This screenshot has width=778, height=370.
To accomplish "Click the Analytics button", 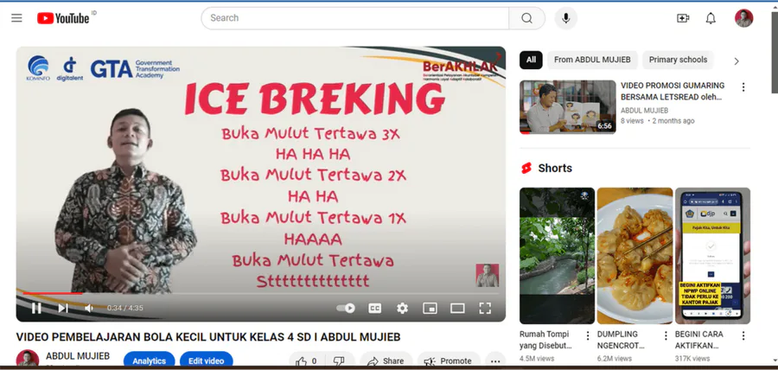I will coord(149,360).
